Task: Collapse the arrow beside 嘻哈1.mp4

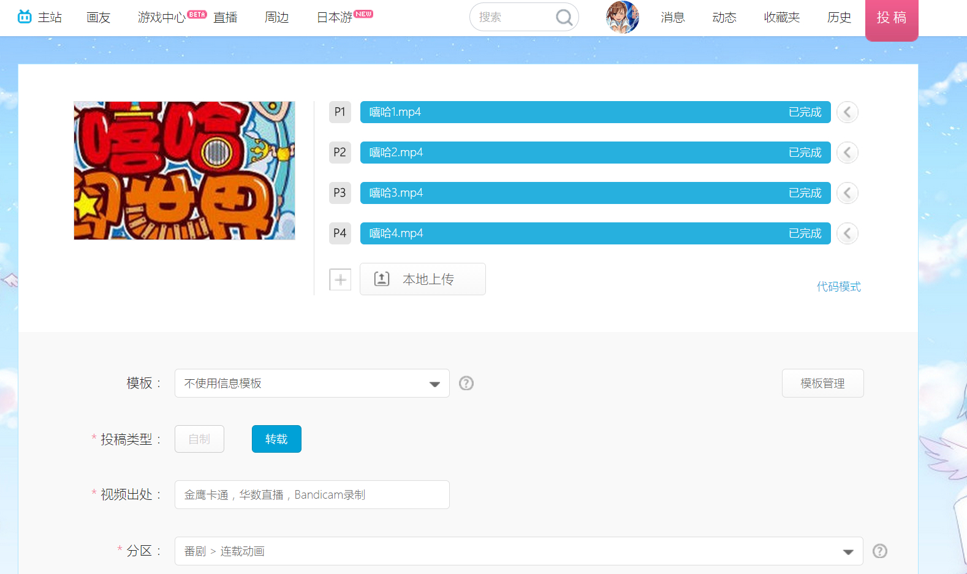Action: [848, 112]
